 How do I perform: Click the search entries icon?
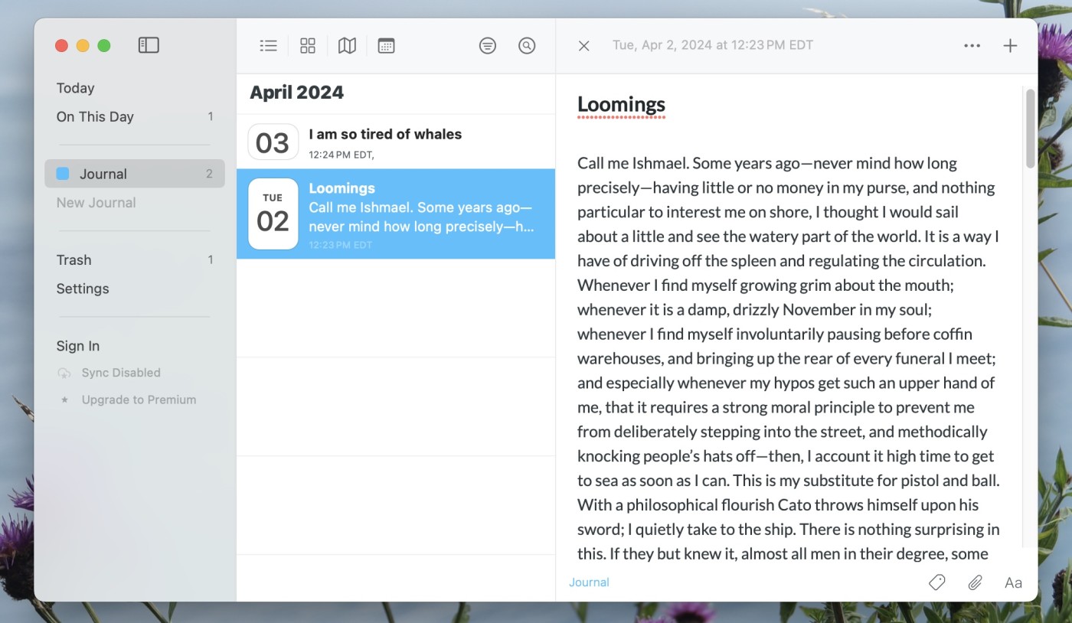point(527,46)
